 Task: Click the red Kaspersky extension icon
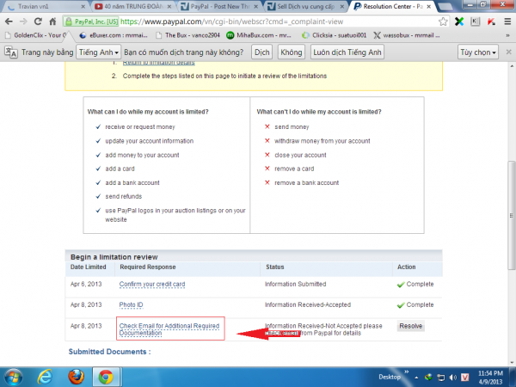(x=491, y=21)
